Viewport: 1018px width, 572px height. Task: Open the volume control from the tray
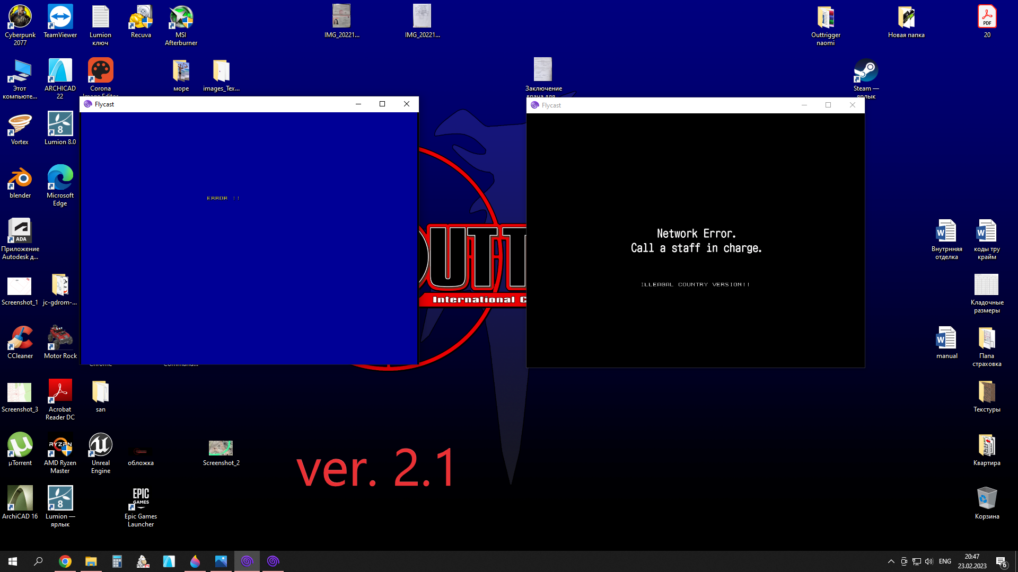click(x=929, y=561)
